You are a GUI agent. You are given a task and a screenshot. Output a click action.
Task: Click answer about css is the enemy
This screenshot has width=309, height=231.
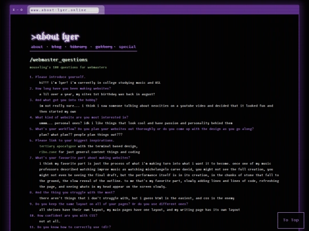(137, 198)
